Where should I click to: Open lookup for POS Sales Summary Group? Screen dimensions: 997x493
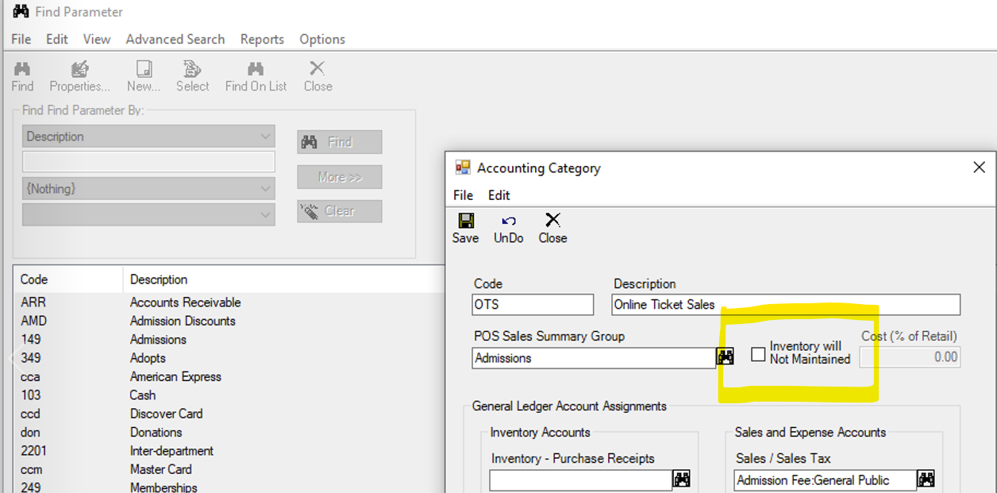point(726,357)
